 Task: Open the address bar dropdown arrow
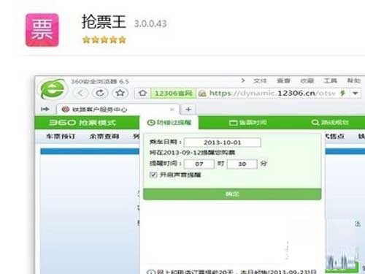(356, 94)
